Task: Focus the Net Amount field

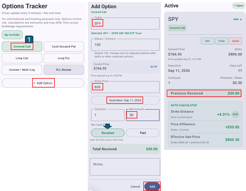Action: point(143,115)
